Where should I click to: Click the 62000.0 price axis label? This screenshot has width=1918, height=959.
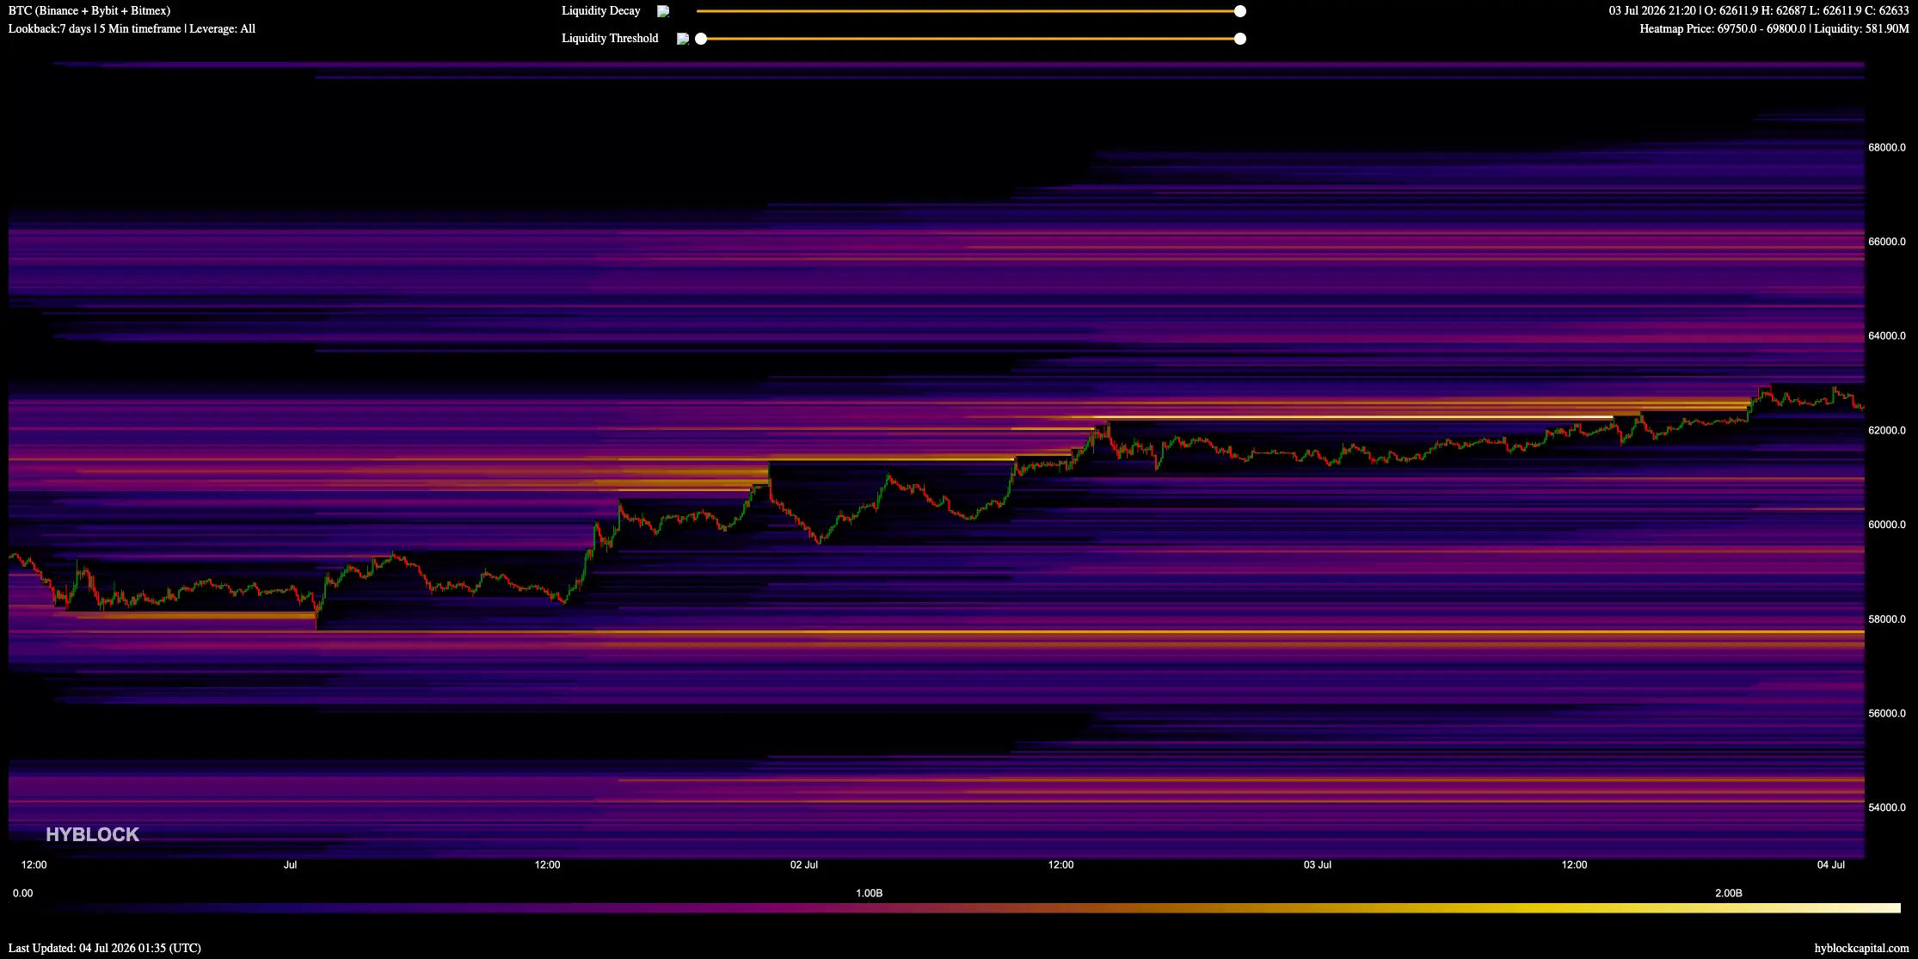point(1886,430)
